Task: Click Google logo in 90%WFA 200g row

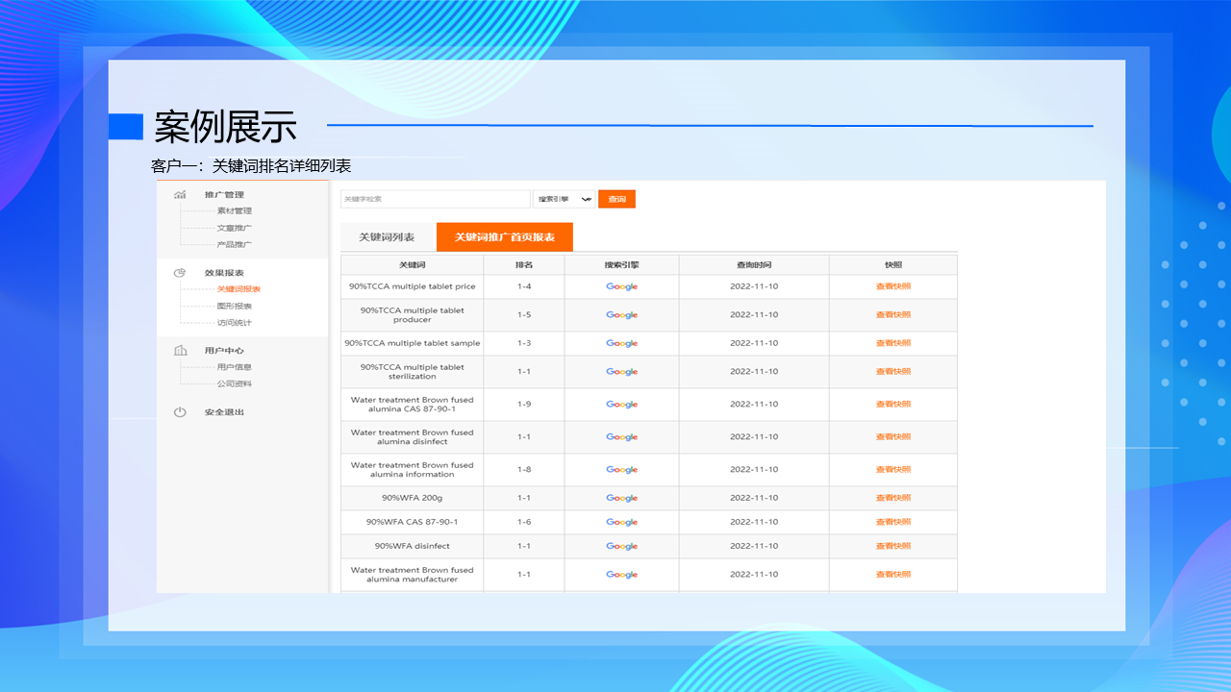Action: coord(621,498)
